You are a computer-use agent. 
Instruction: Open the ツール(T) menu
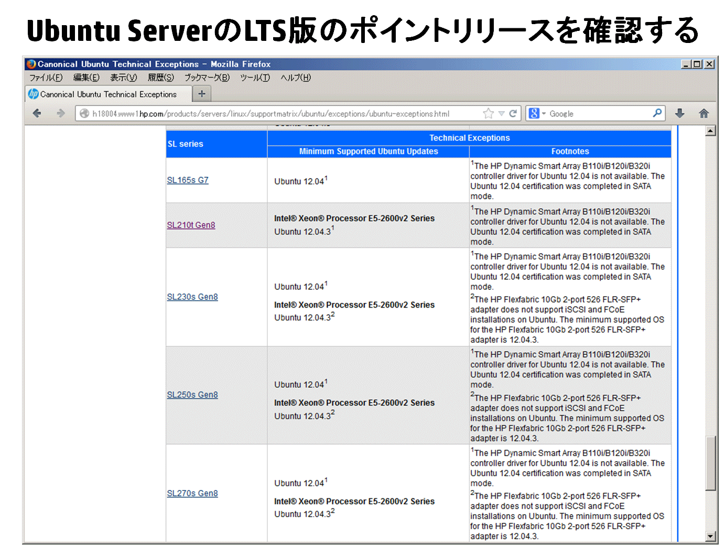pos(255,78)
